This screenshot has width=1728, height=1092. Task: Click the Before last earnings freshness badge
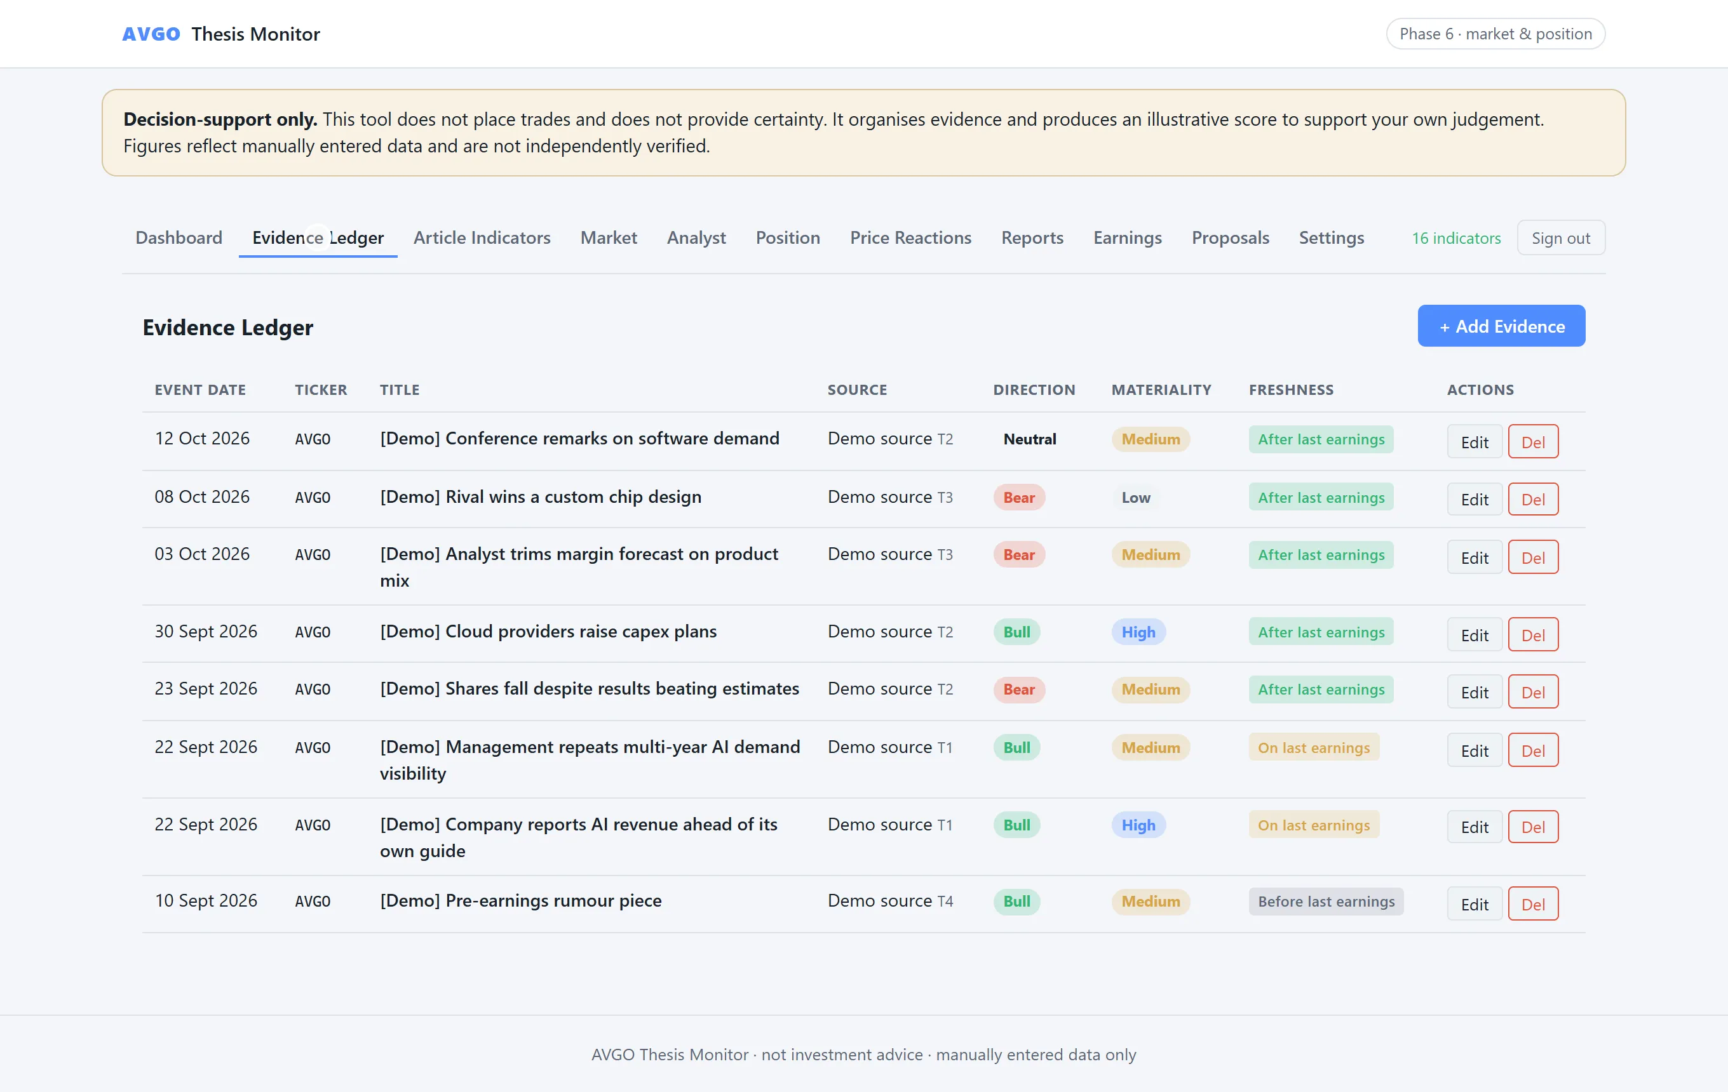(x=1325, y=902)
